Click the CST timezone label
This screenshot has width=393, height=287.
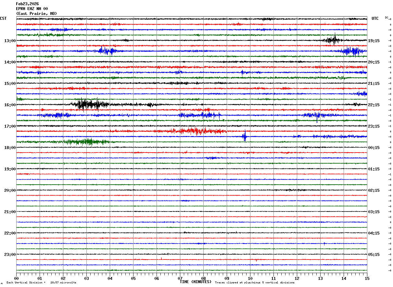coord(3,18)
